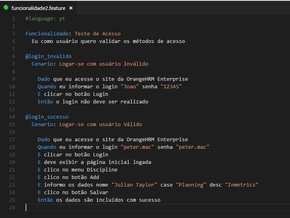Click 'E clicar no botão Login' on line 19
Viewport: 290px width, 218px height.
73,155
